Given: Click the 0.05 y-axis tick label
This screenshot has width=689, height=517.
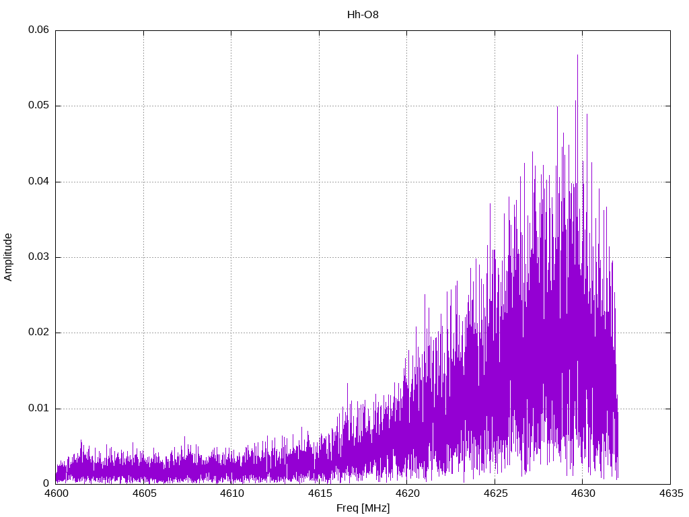Looking at the screenshot, I should [38, 106].
